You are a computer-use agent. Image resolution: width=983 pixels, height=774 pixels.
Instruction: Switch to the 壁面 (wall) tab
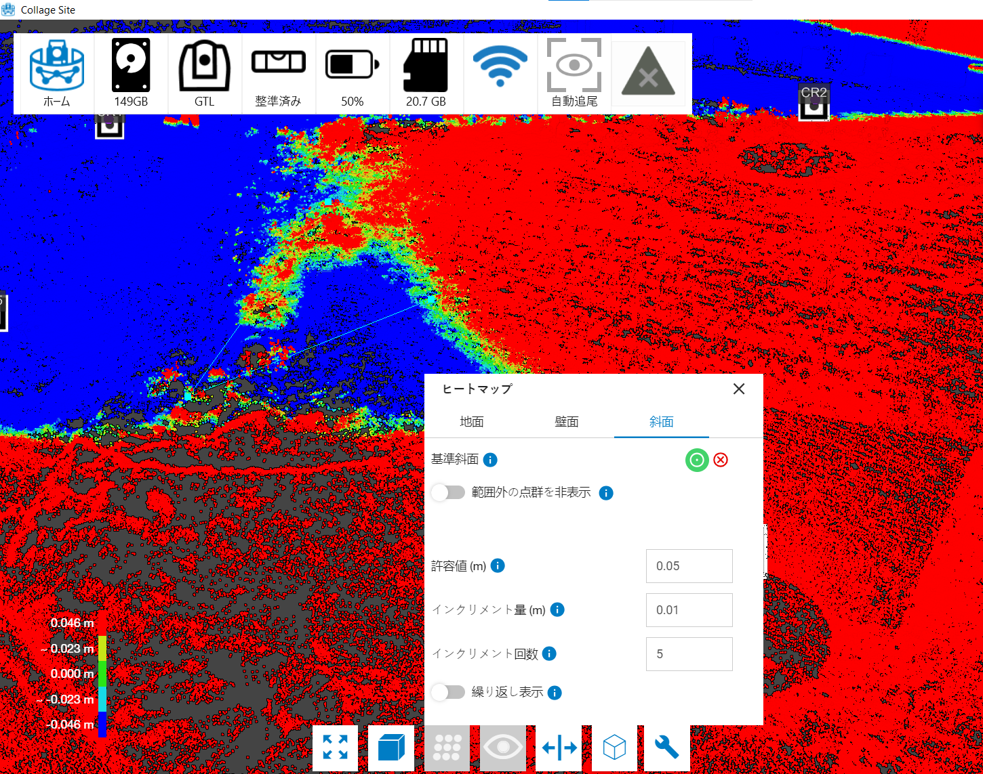[x=567, y=422]
